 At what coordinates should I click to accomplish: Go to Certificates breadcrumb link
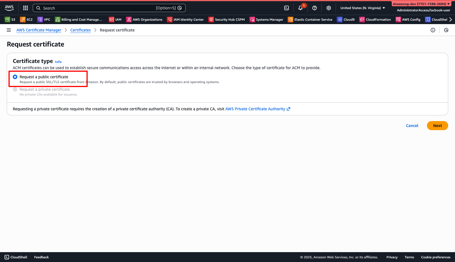point(81,30)
